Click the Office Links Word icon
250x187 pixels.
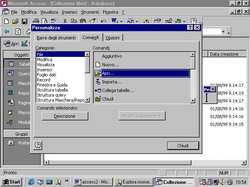114,21
